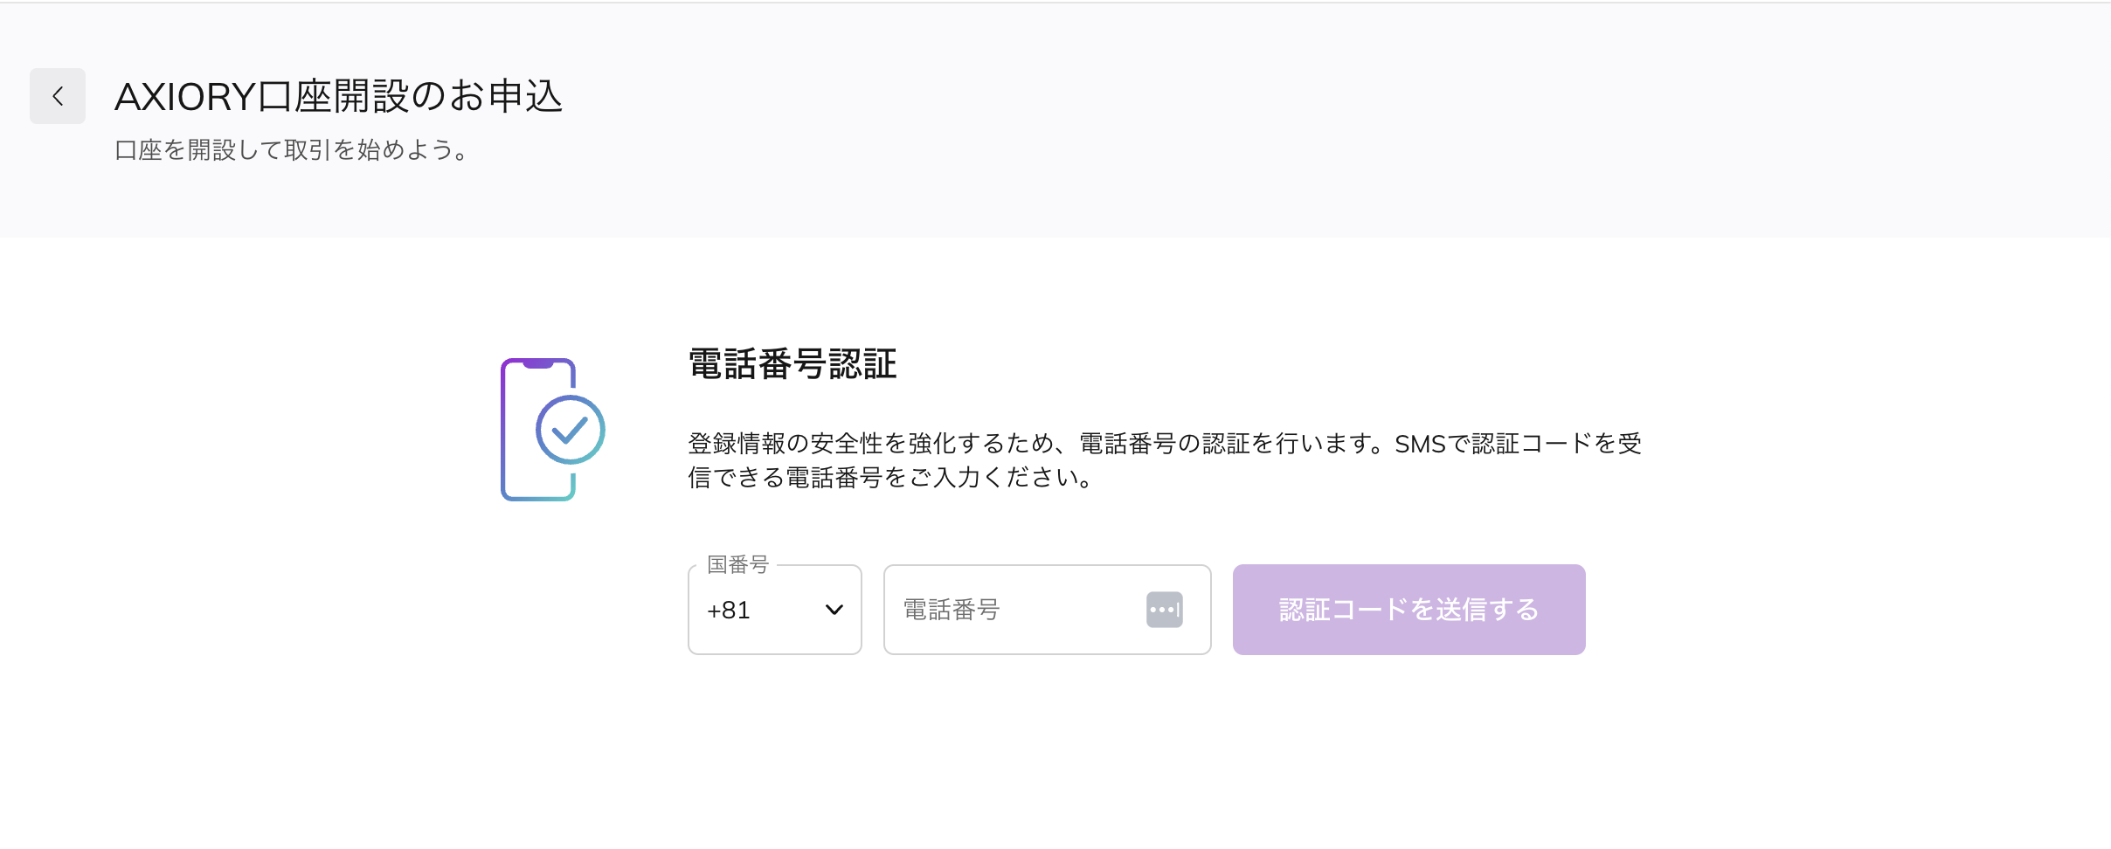Click the AXIORY口座開設のお申込 page title
This screenshot has width=2111, height=849.
click(x=338, y=96)
